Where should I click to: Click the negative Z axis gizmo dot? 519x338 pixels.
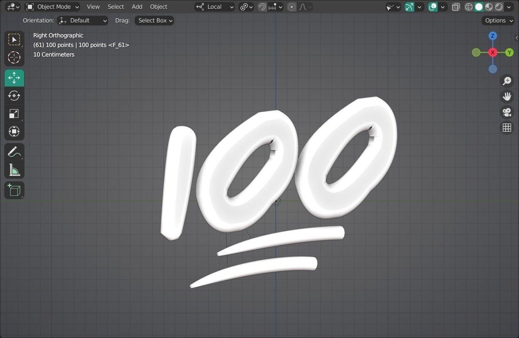493,69
